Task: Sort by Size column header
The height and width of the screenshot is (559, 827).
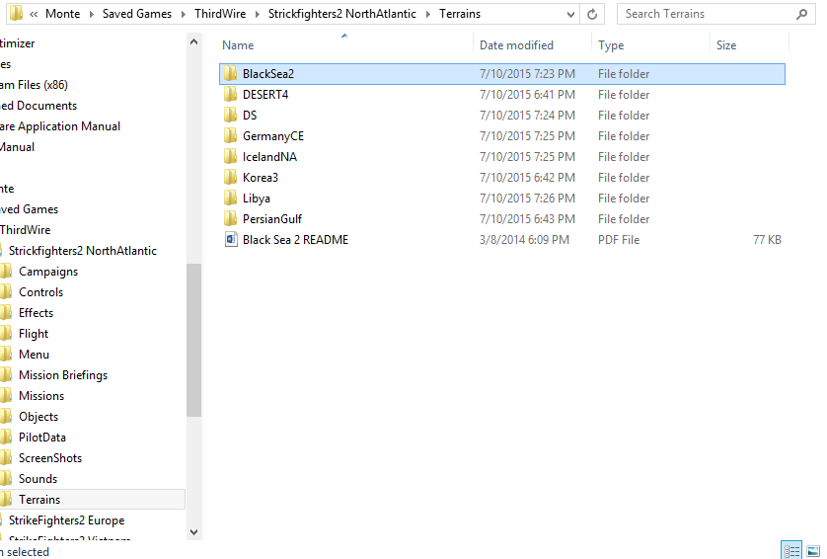Action: click(x=726, y=45)
